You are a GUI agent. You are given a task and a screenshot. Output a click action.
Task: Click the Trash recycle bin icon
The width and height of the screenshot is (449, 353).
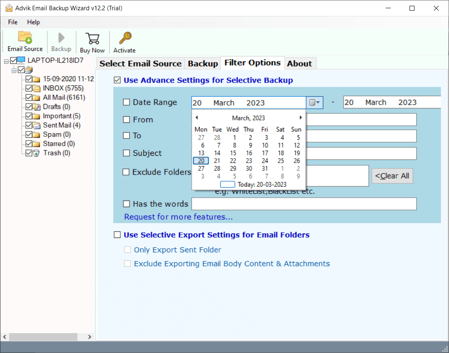tap(37, 153)
